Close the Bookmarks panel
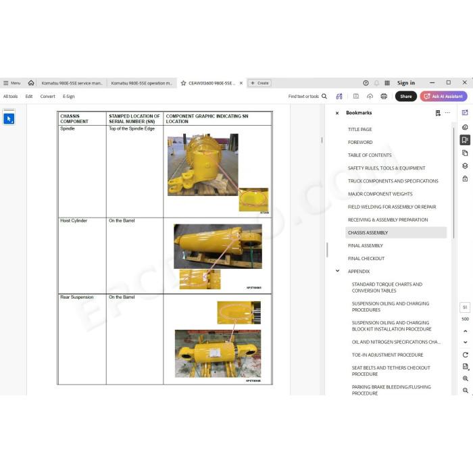This screenshot has width=473, height=473. [x=337, y=113]
